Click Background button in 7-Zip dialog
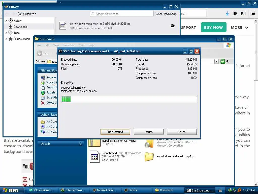Screen dimensions: 258x194 (x=115, y=132)
